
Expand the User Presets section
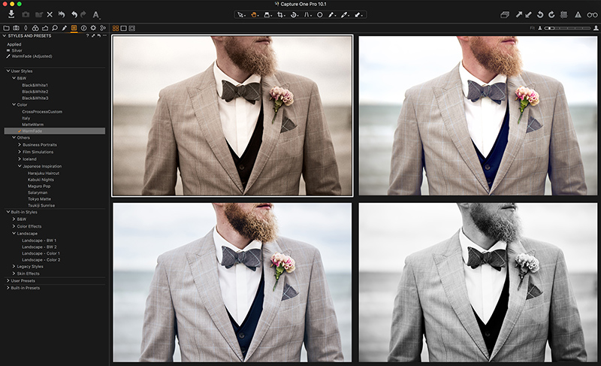(x=8, y=280)
